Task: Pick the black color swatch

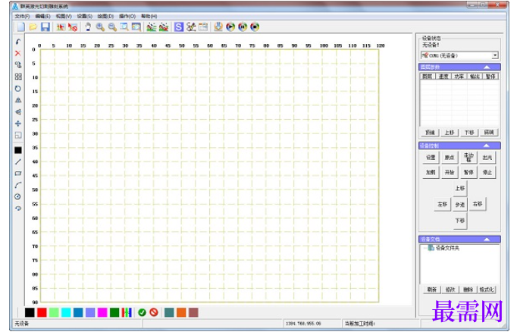Action: pos(30,312)
